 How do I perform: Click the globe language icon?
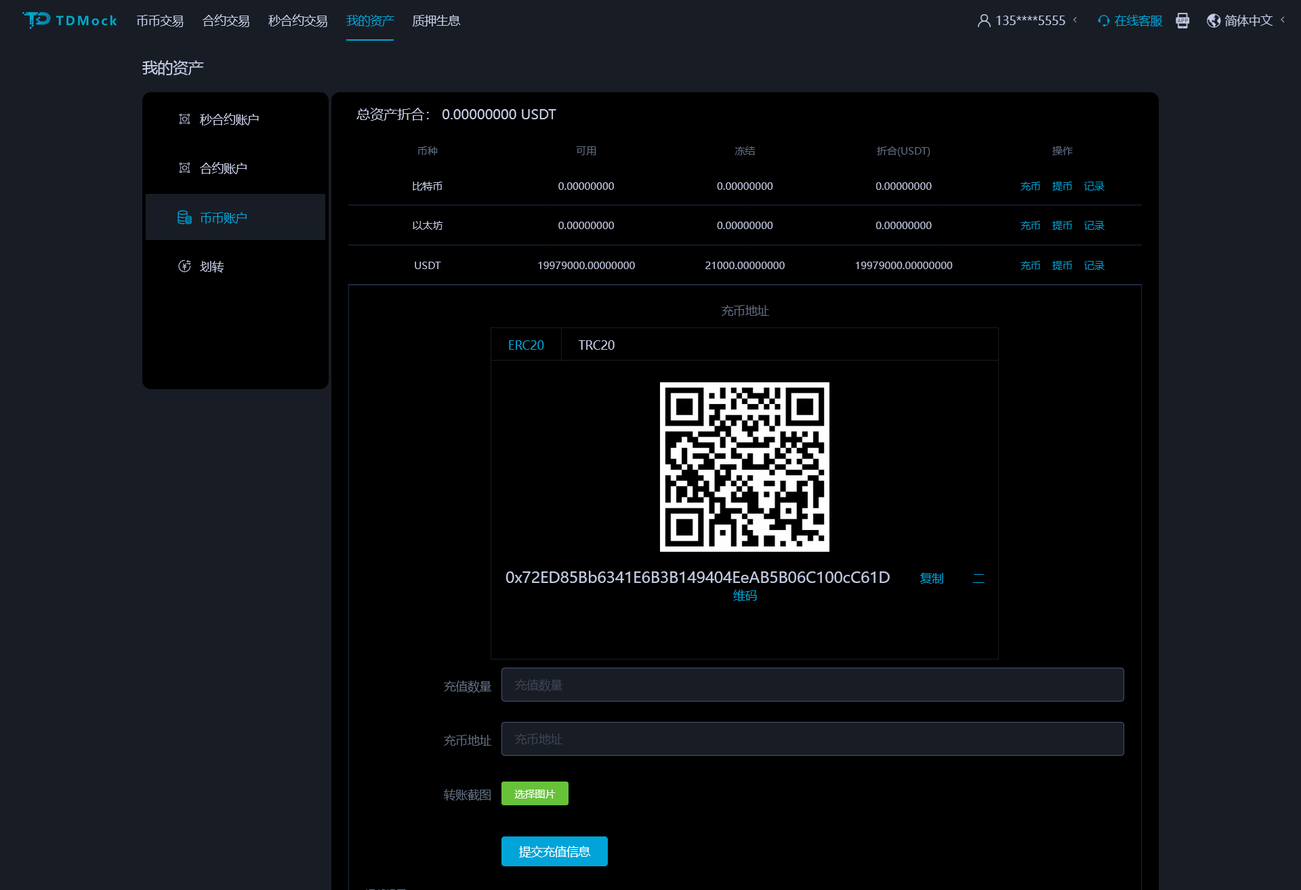coord(1214,21)
